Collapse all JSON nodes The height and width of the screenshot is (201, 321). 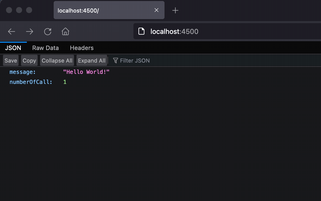[57, 60]
